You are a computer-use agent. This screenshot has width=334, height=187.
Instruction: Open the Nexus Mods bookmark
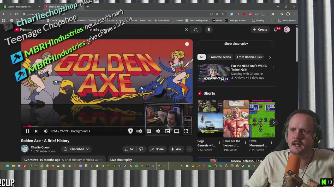(162, 21)
